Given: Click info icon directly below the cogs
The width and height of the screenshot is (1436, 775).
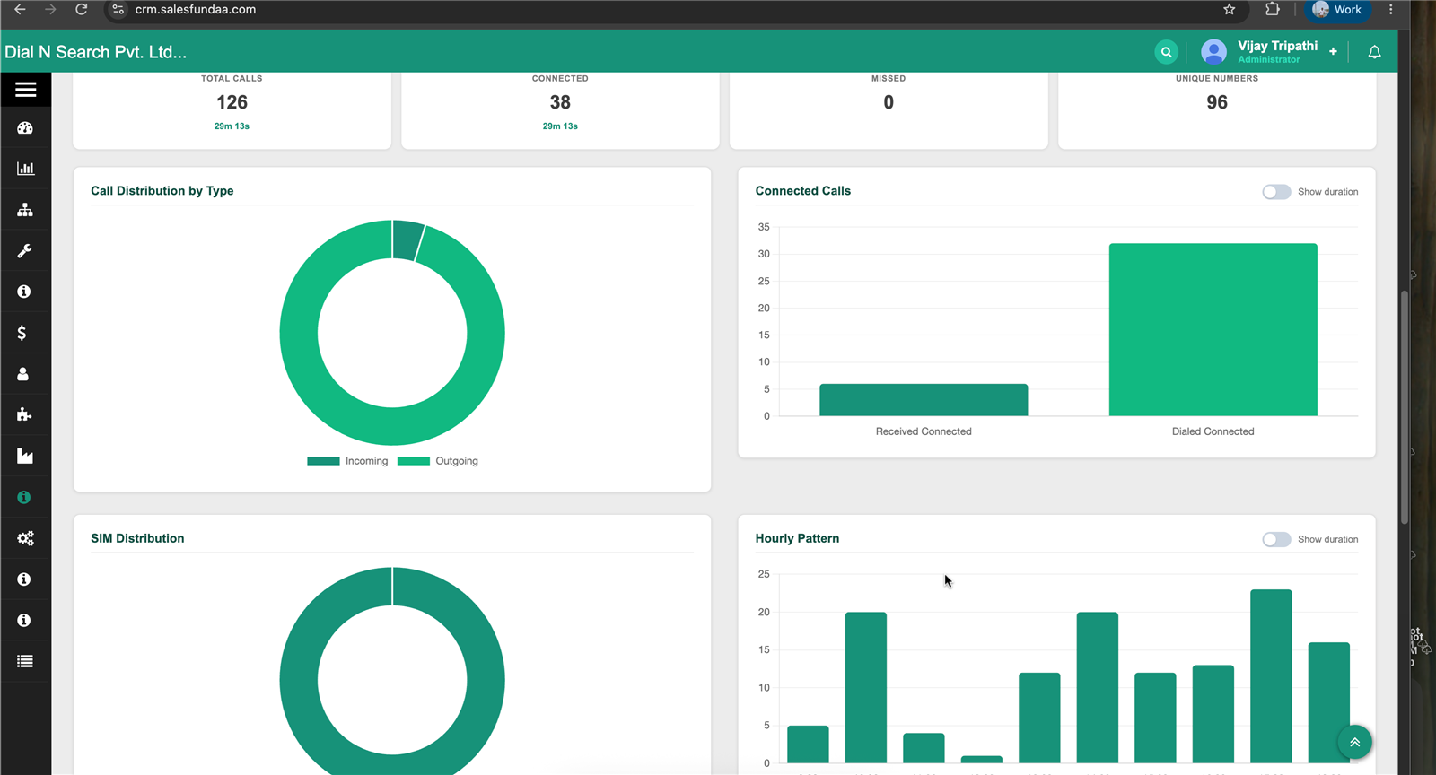Looking at the screenshot, I should [x=24, y=579].
